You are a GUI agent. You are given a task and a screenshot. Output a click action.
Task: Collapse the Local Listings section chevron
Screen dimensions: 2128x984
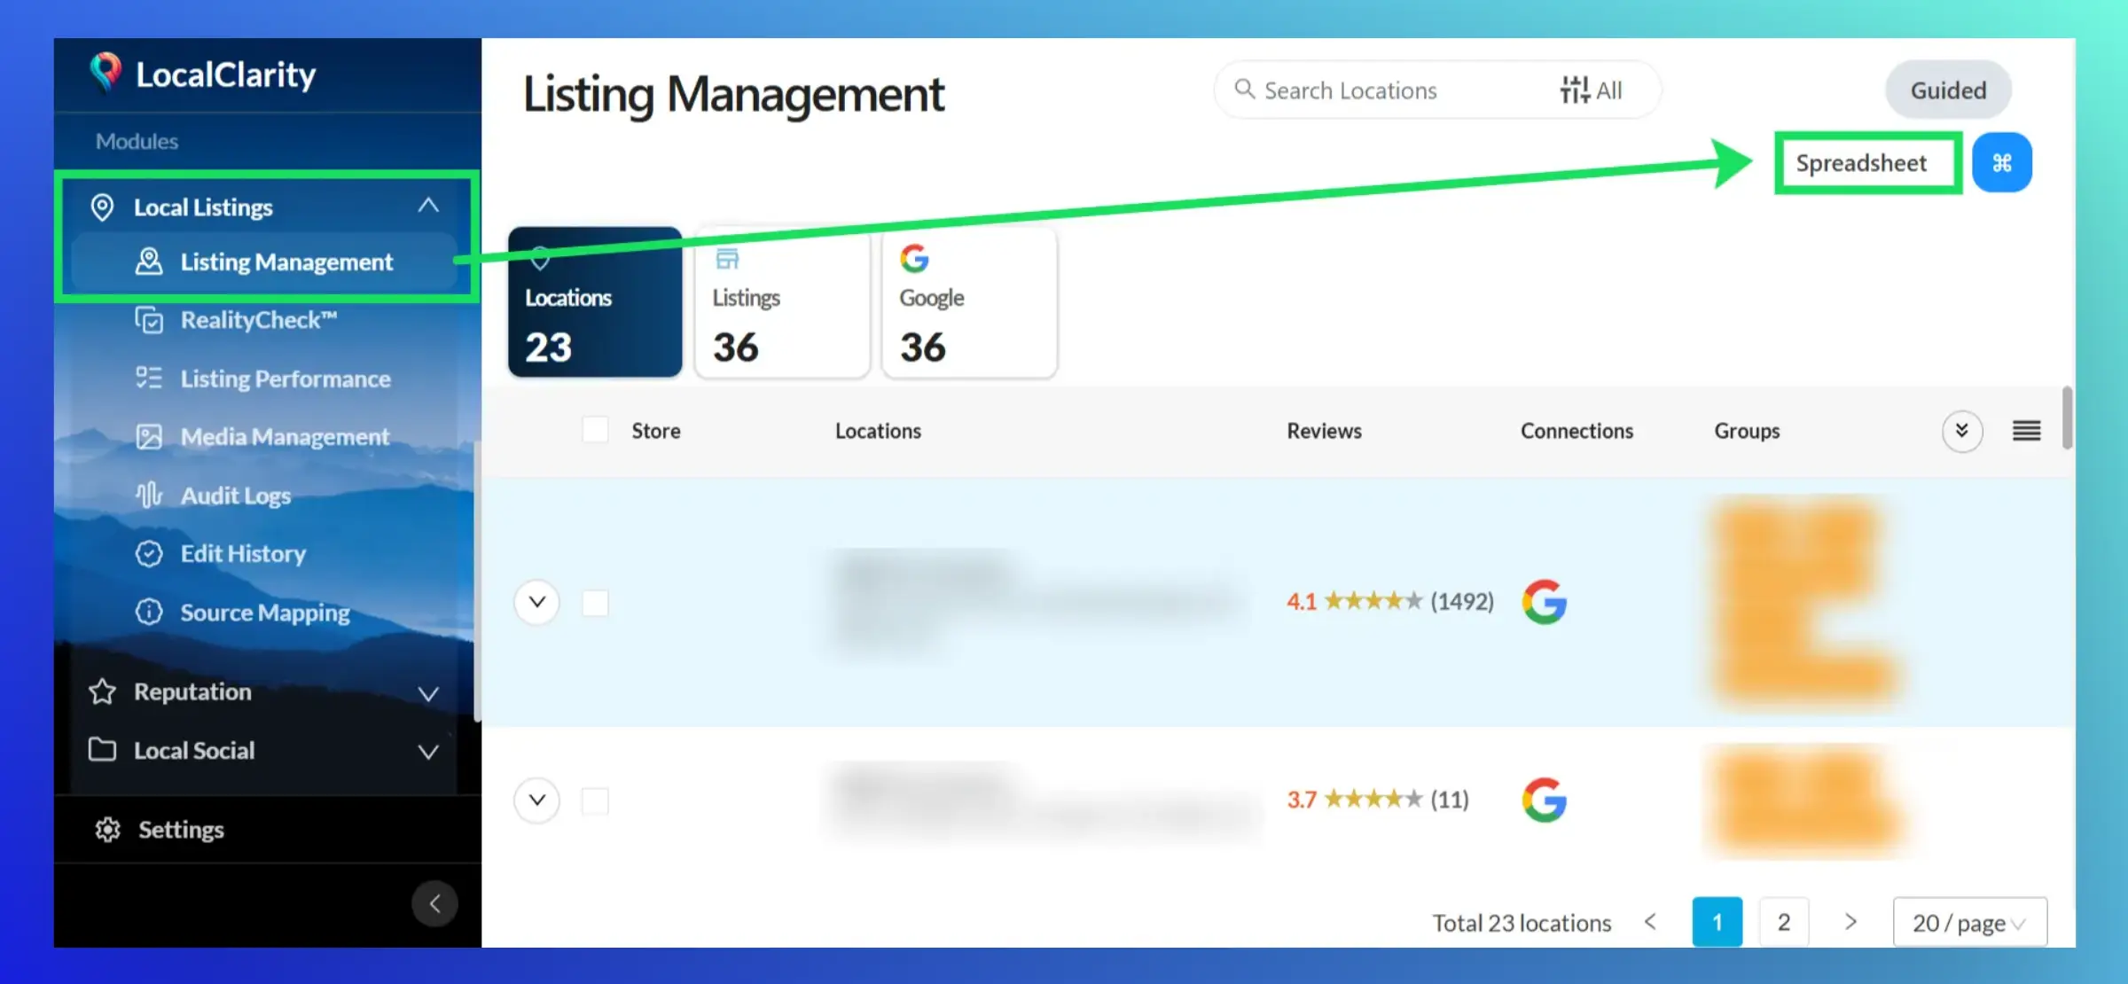click(x=428, y=206)
